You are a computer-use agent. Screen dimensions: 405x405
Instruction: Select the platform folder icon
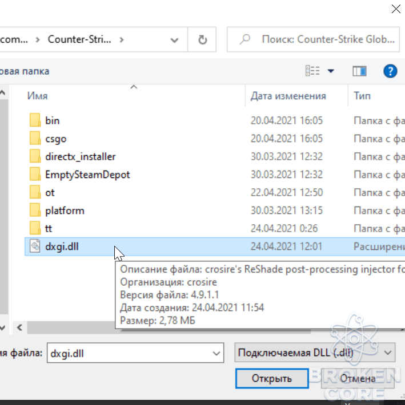click(35, 210)
